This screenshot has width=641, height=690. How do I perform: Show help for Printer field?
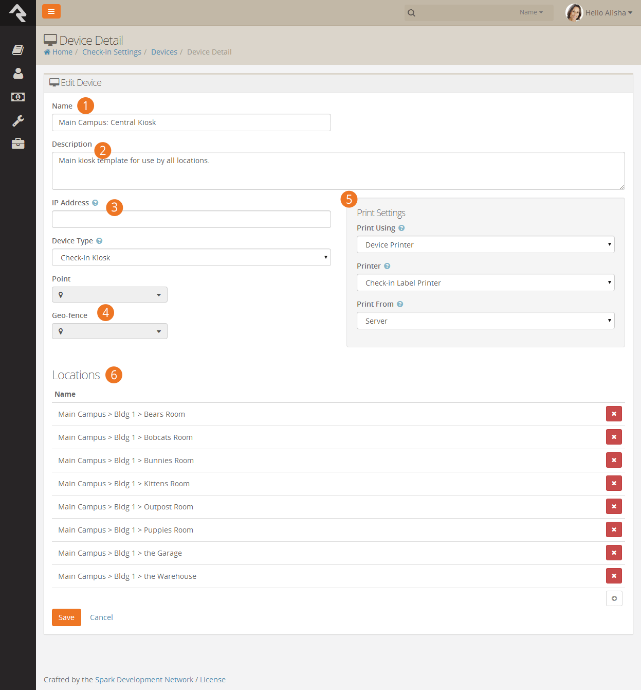point(387,266)
